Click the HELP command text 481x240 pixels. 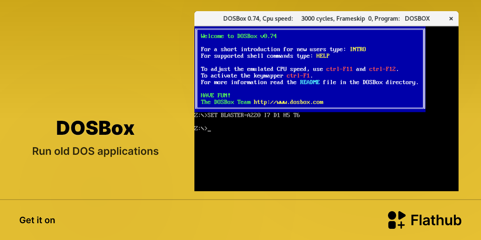click(x=323, y=56)
